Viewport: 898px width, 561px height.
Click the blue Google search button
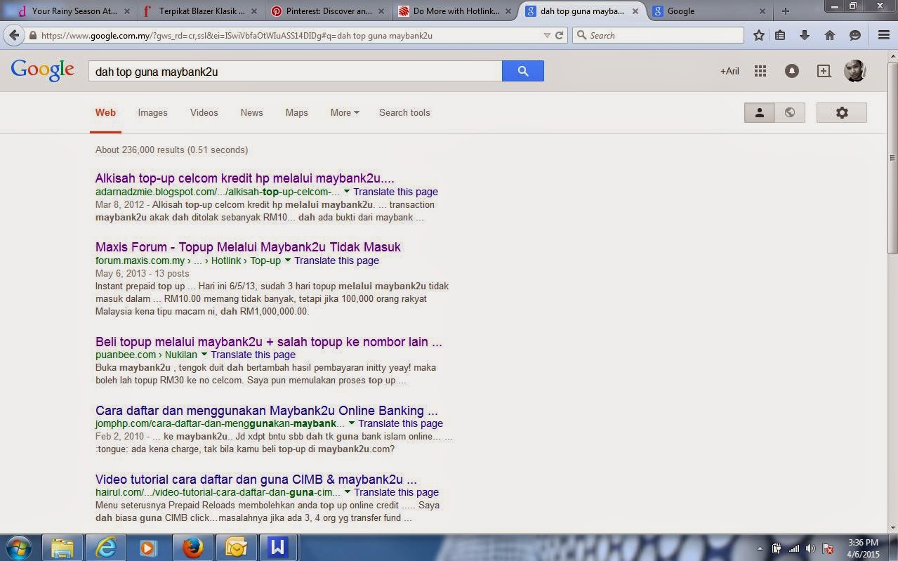(523, 71)
